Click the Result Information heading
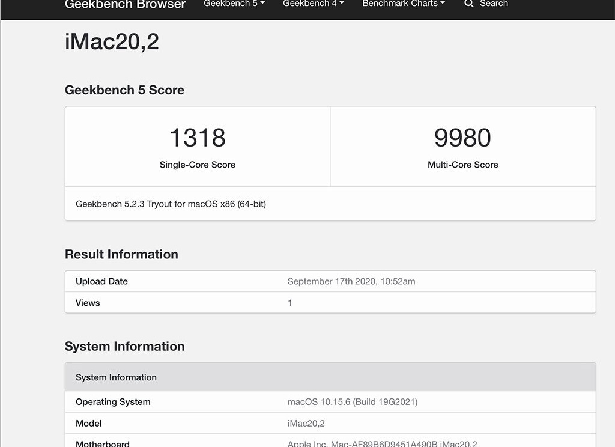615x447 pixels. click(121, 254)
